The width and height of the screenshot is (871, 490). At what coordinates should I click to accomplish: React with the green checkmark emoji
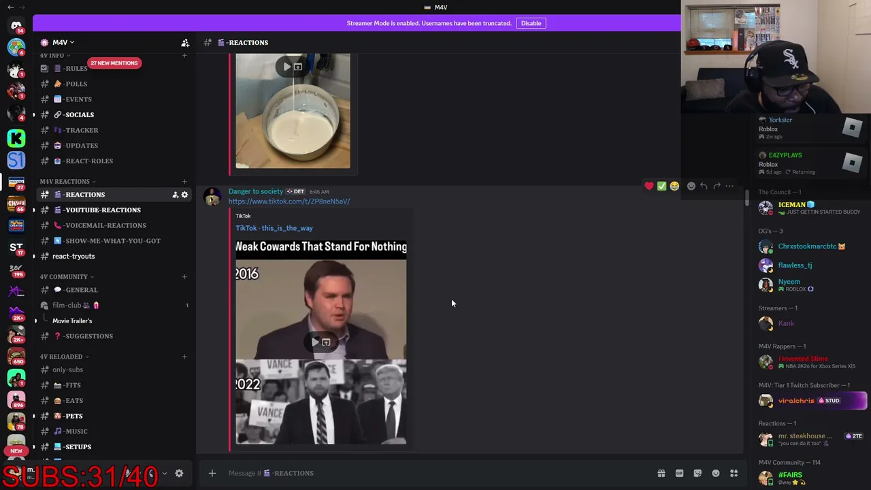point(661,186)
